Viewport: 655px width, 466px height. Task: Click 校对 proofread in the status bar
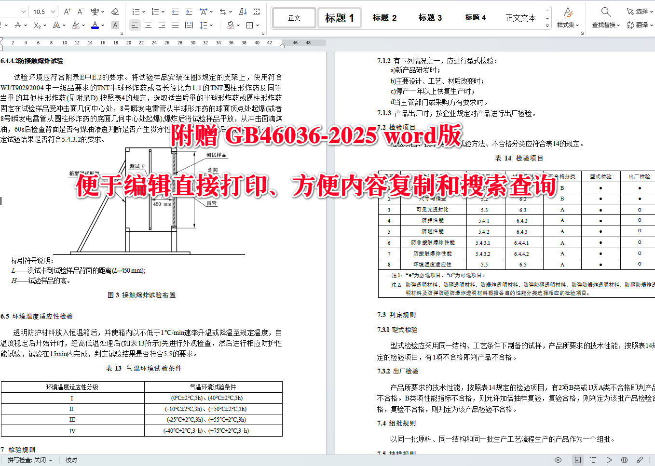pyautogui.click(x=71, y=460)
